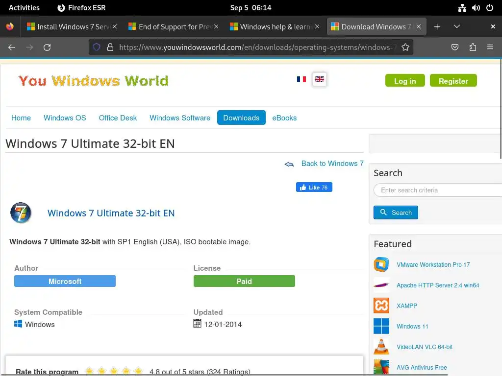Focus the Enter search criteria field
The height and width of the screenshot is (376, 502).
(x=438, y=190)
